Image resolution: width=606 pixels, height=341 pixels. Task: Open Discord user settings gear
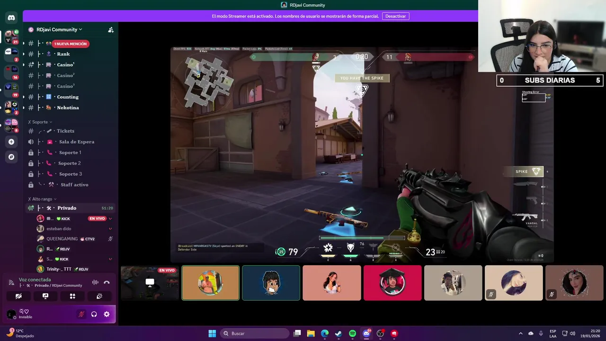[x=107, y=314]
